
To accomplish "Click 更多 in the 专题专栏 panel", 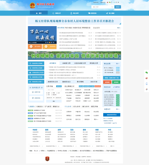I will click(118, 109).
